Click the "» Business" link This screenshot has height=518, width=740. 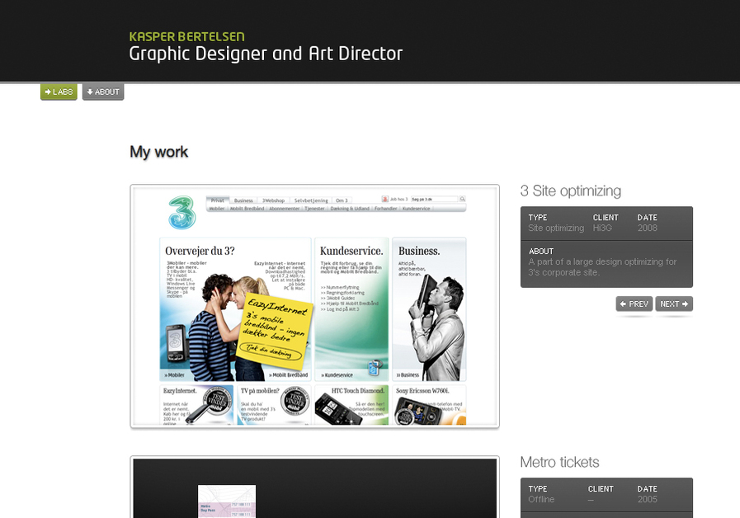[x=408, y=374]
